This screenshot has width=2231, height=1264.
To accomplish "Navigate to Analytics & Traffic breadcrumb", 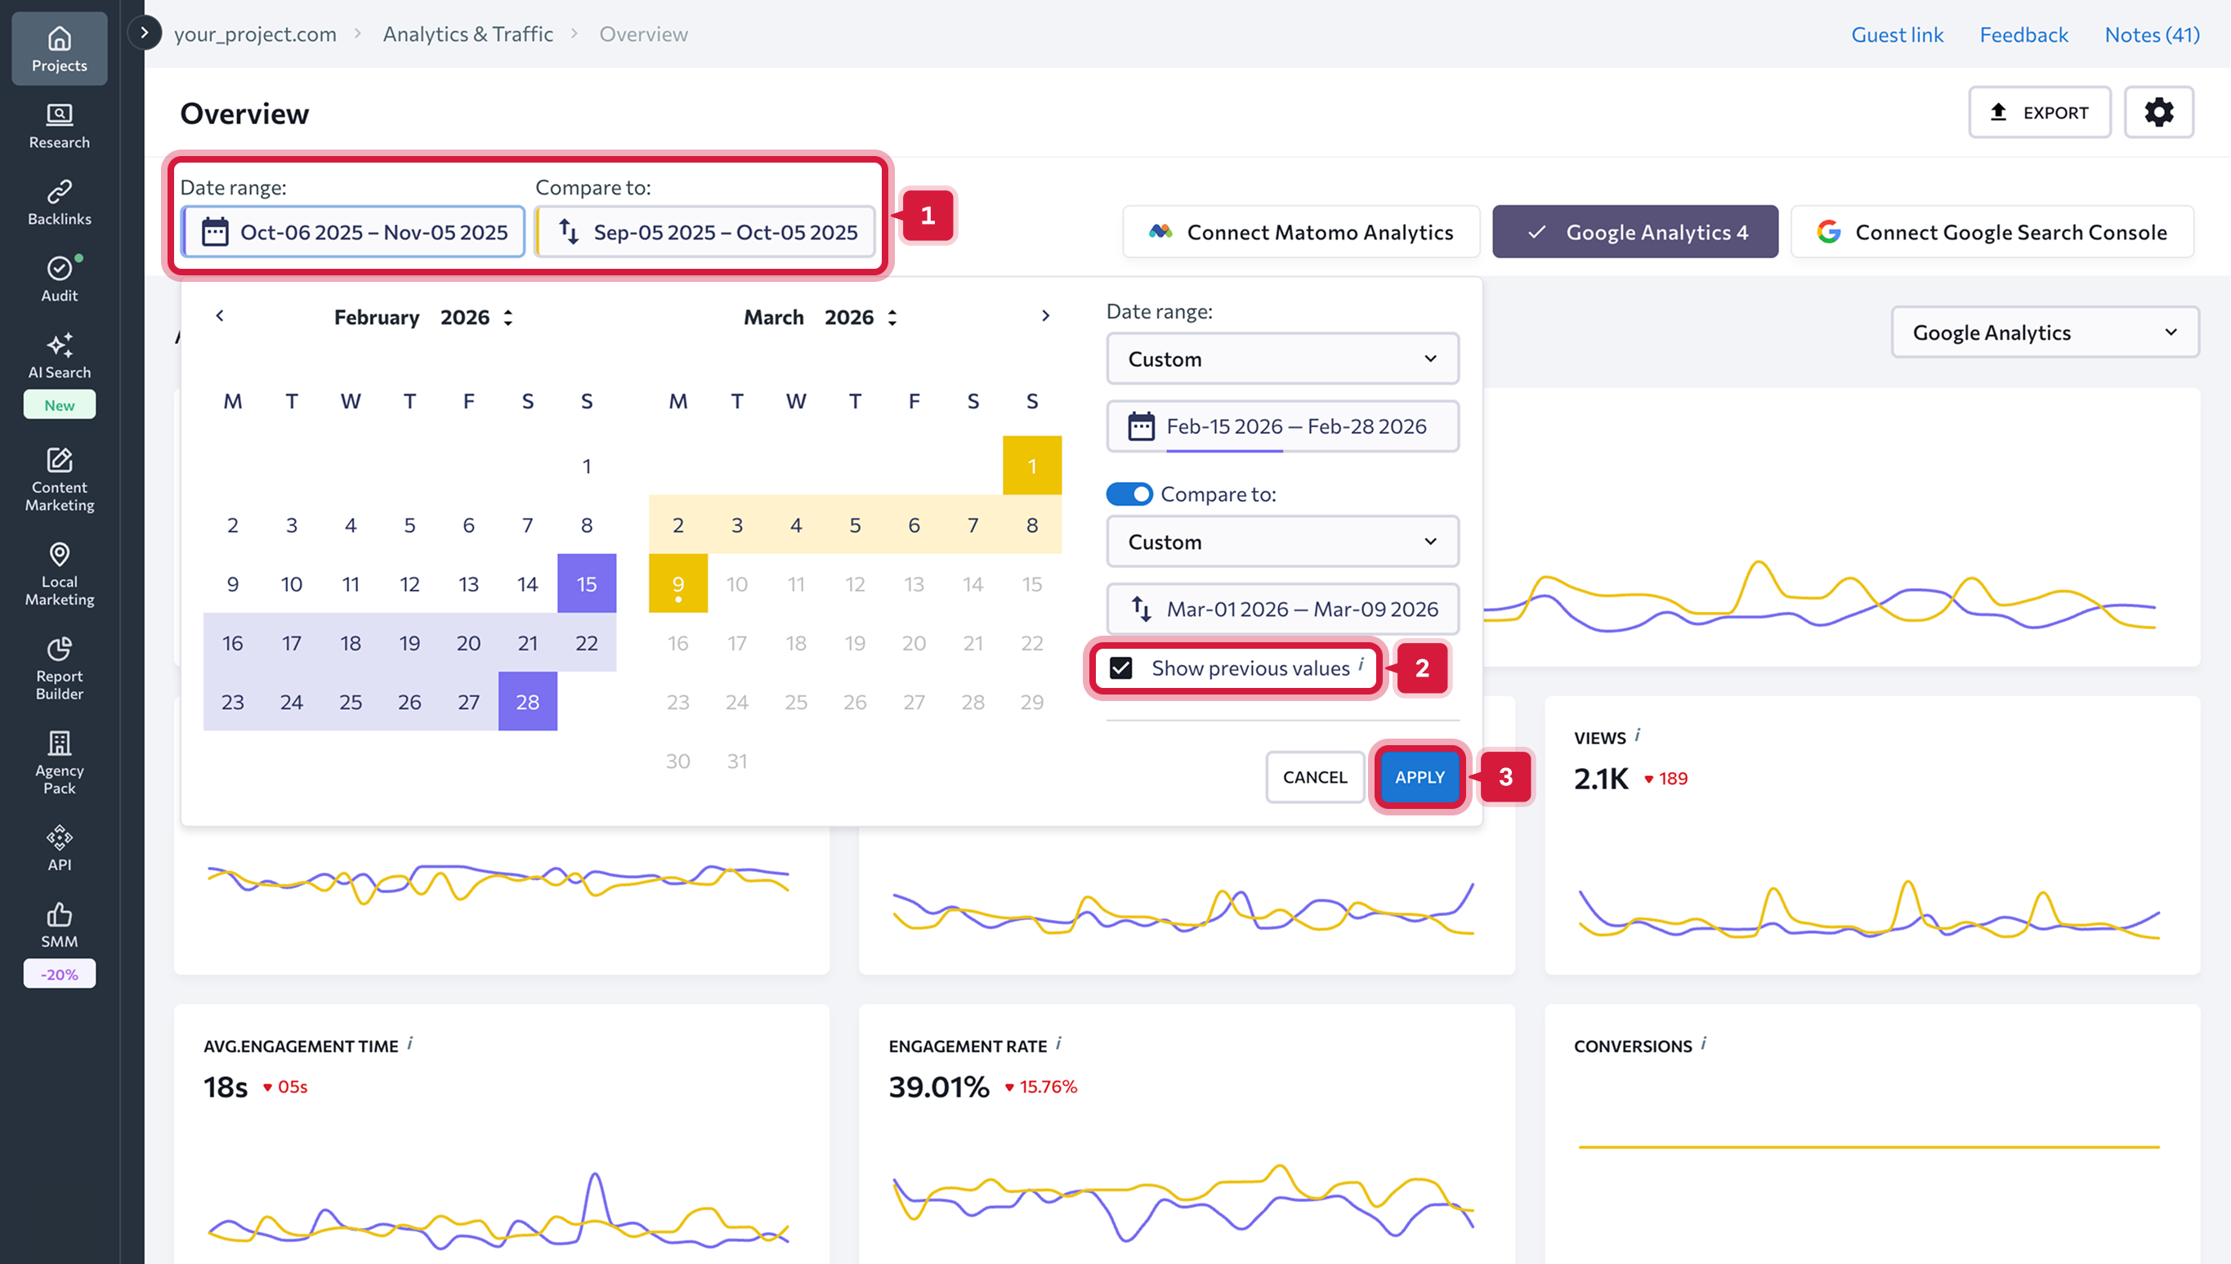I will pos(468,33).
